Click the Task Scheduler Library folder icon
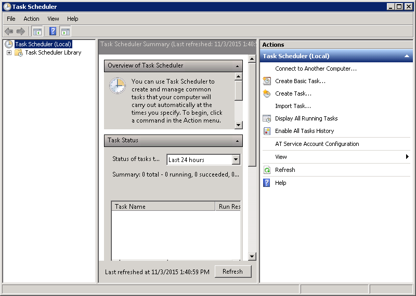Image resolution: width=416 pixels, height=296 pixels. pos(19,52)
